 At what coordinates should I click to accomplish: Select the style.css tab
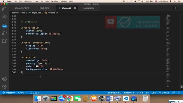tap(66, 8)
